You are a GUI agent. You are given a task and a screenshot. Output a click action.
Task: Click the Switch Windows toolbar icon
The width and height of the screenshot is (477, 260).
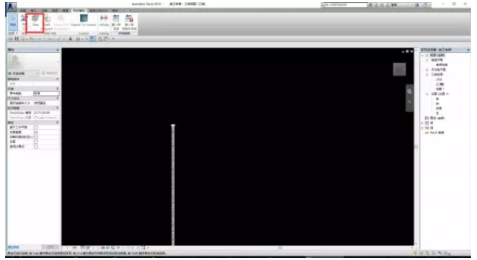[x=106, y=39]
